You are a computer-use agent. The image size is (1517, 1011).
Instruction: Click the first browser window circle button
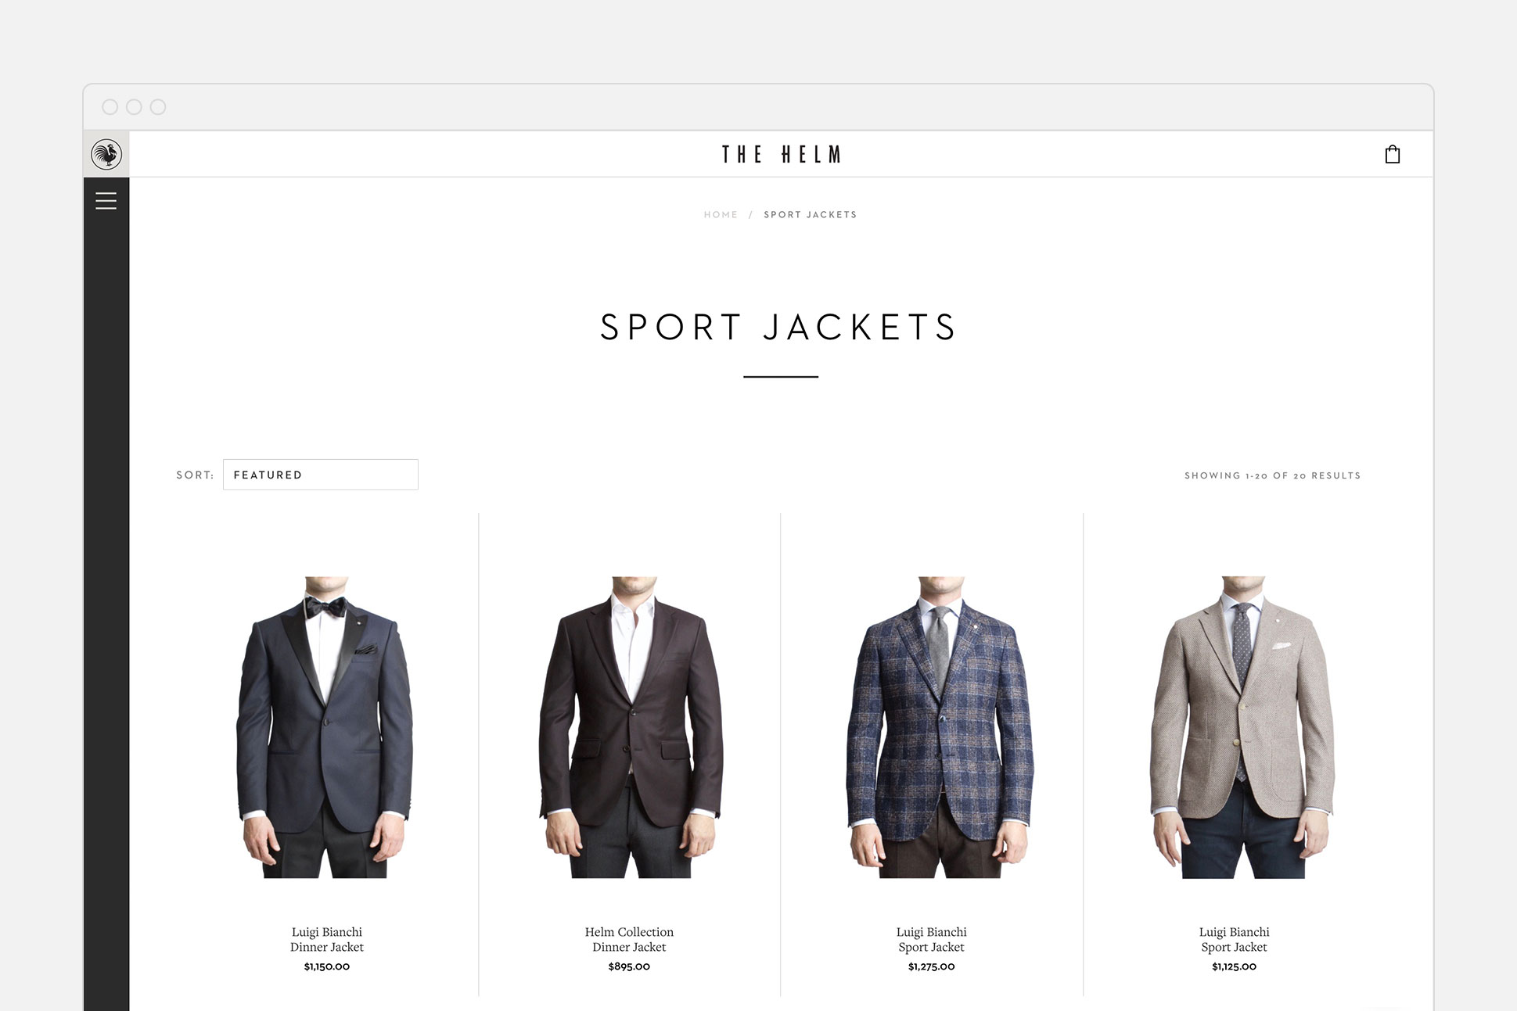click(110, 107)
